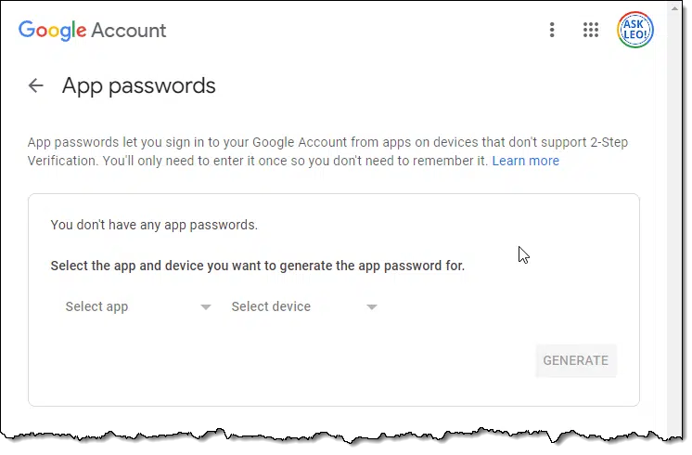692x455 pixels.
Task: Click "You don't have any app passwords" text
Action: click(154, 225)
